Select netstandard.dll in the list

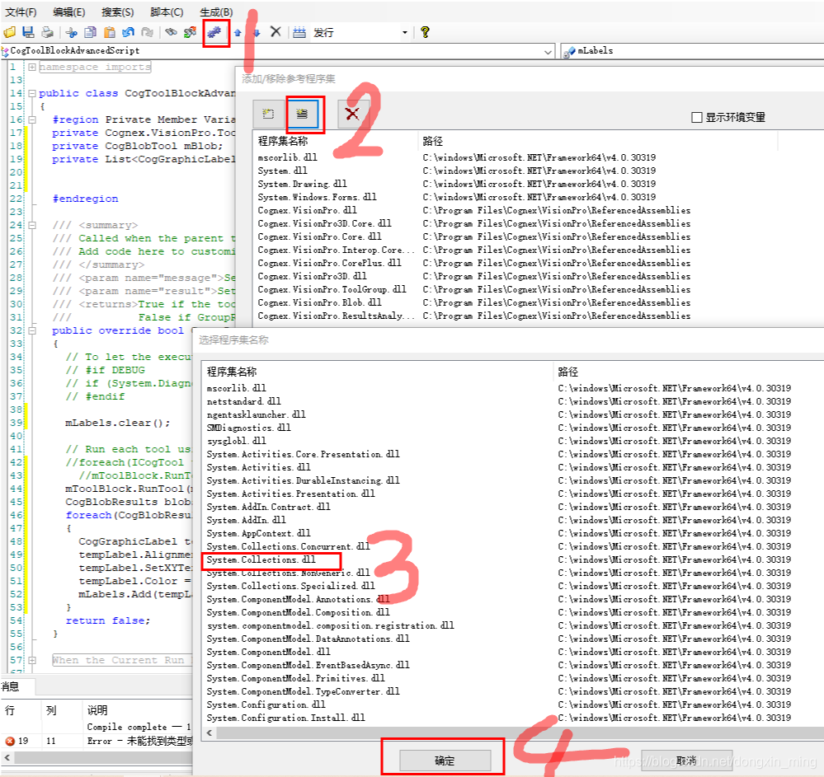pos(244,401)
